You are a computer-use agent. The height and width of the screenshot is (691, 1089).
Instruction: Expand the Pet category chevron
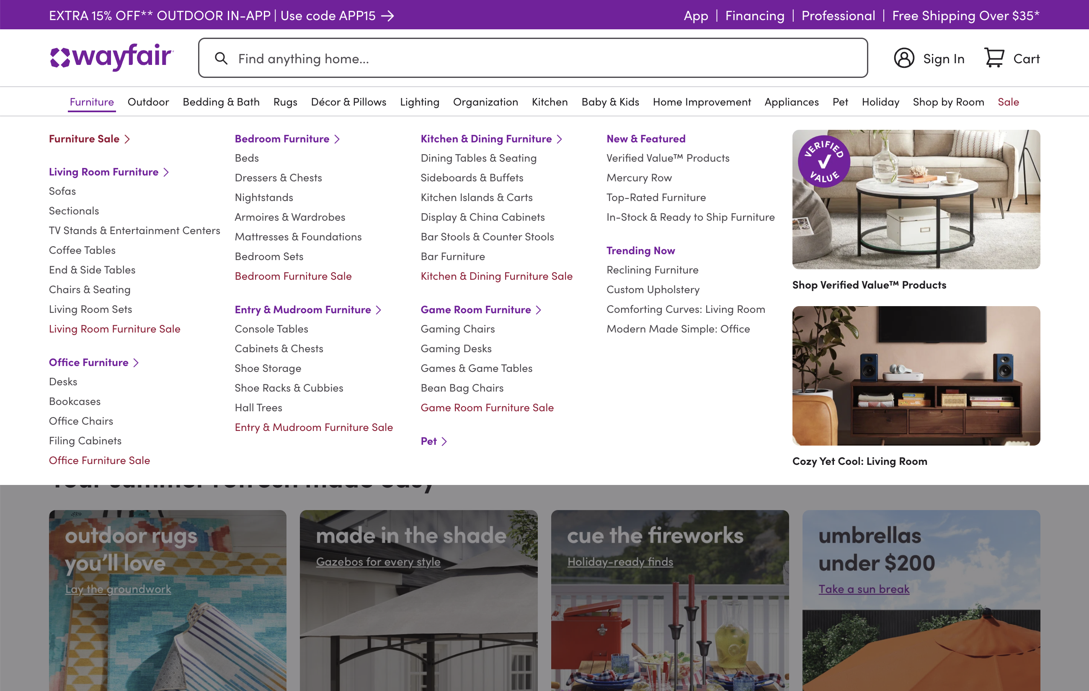pos(444,441)
